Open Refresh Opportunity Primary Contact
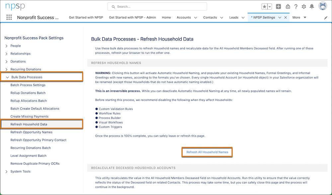Viewport: 332px width, 195px height. coord(38,140)
